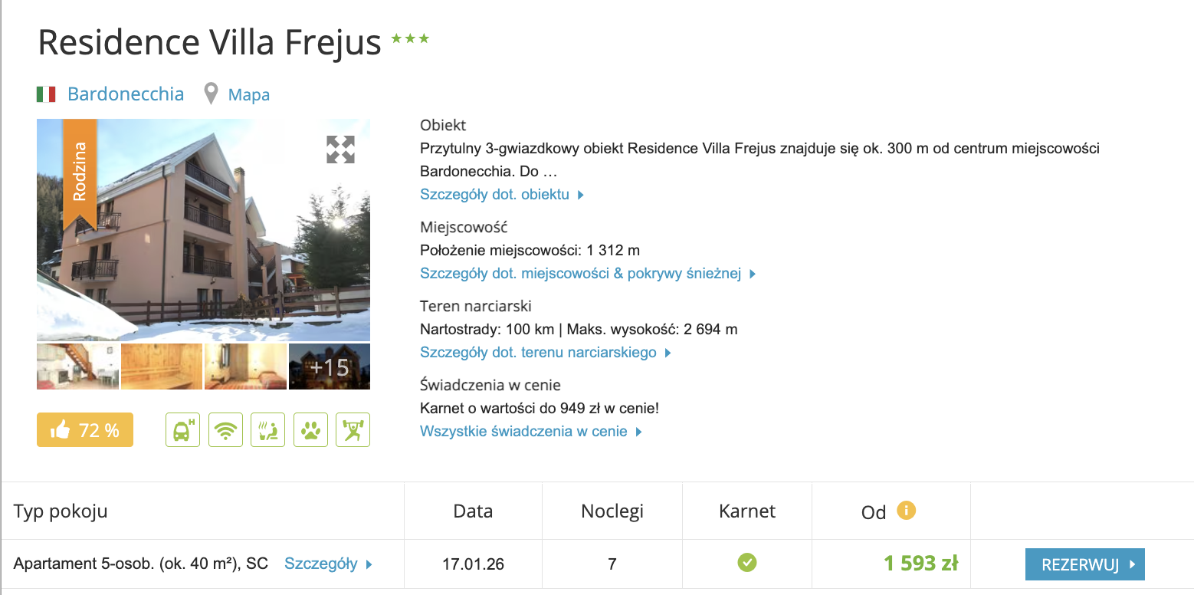Expand Szczegóły dot. obiektu
Screen dimensions: 1194x595
pos(502,195)
